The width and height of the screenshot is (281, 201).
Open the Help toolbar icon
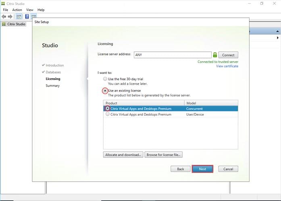27,17
